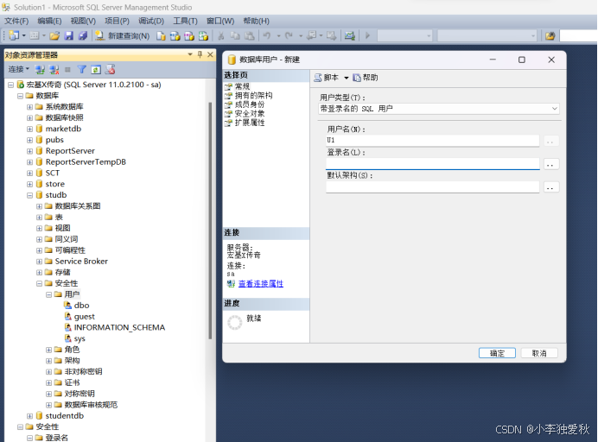Click the Filter funnel icon
Viewport: 598px width, 442px height.
click(x=81, y=69)
